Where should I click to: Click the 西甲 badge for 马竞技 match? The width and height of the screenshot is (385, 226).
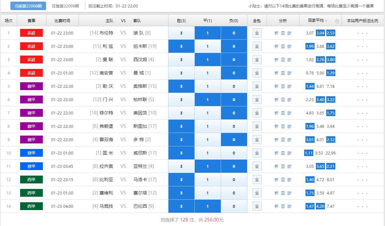[x=31, y=206]
